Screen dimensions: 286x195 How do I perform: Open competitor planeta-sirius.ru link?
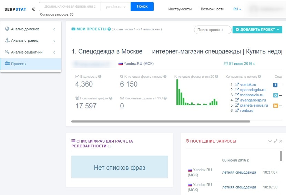coord(254,105)
